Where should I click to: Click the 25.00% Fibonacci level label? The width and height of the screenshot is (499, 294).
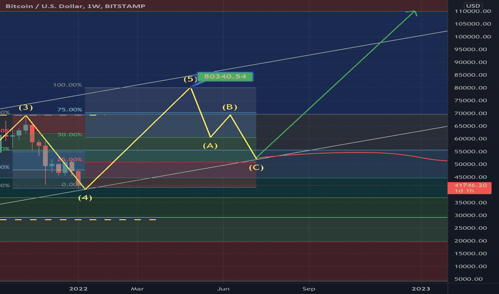70,159
